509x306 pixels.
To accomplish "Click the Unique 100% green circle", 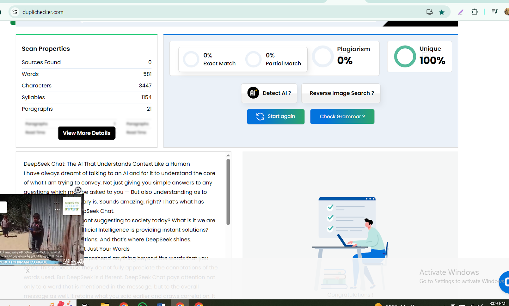I will (405, 56).
